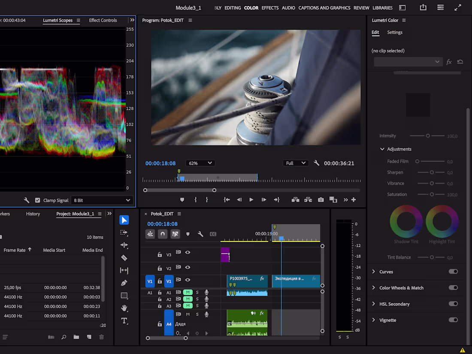The width and height of the screenshot is (472, 354).
Task: Play the sequence in the Program monitor
Action: pyautogui.click(x=251, y=200)
